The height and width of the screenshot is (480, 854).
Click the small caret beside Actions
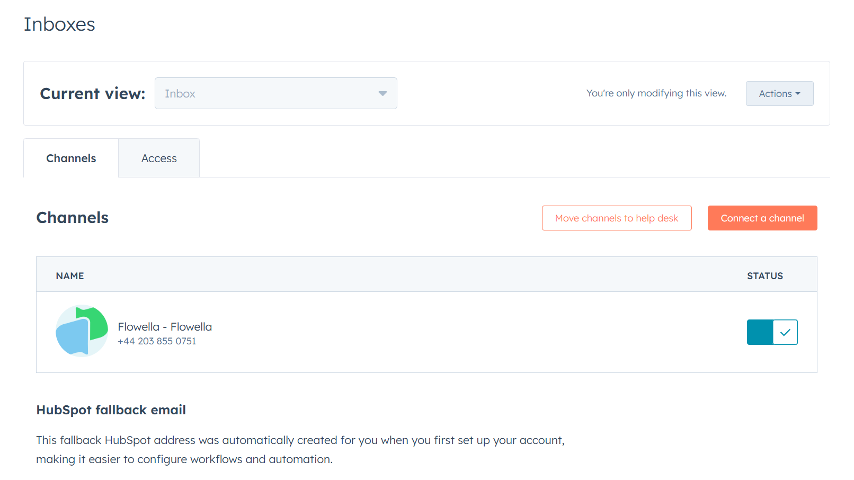click(798, 94)
